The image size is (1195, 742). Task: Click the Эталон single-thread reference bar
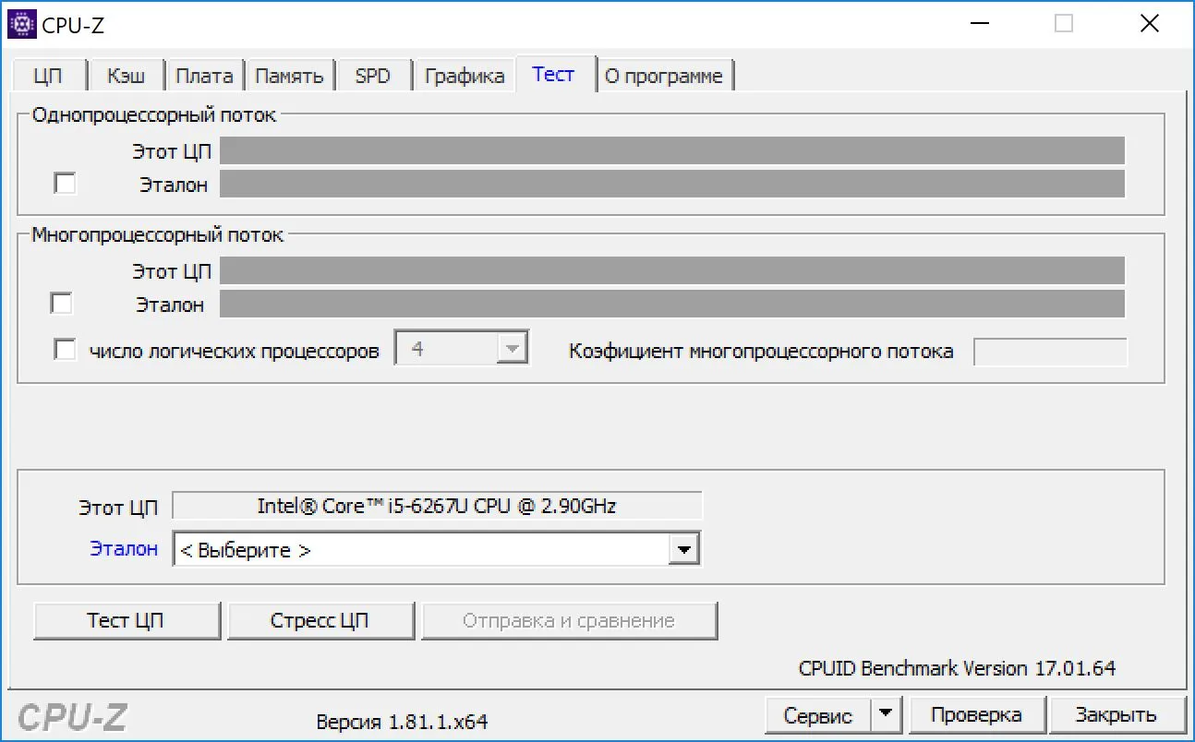(672, 184)
